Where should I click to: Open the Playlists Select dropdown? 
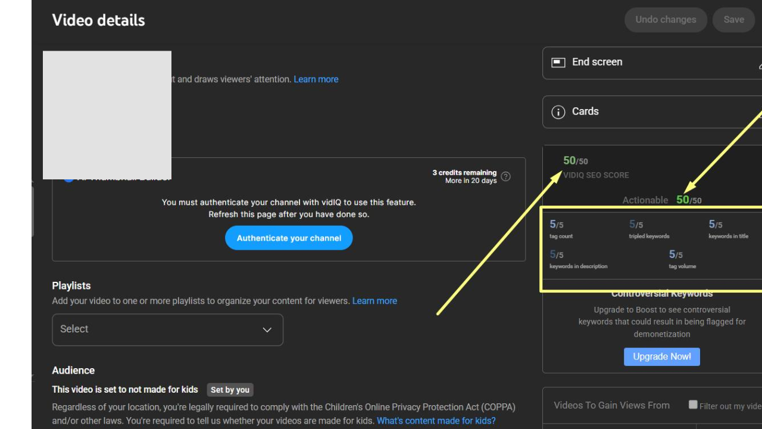[x=167, y=329]
